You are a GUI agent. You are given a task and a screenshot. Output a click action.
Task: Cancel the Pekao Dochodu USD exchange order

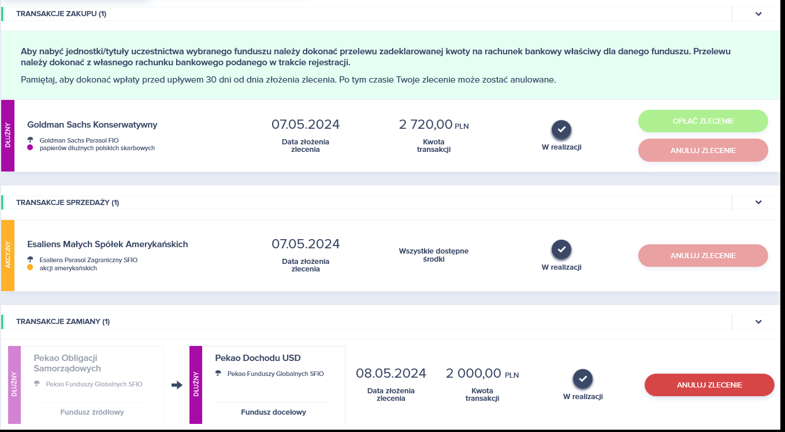point(709,385)
